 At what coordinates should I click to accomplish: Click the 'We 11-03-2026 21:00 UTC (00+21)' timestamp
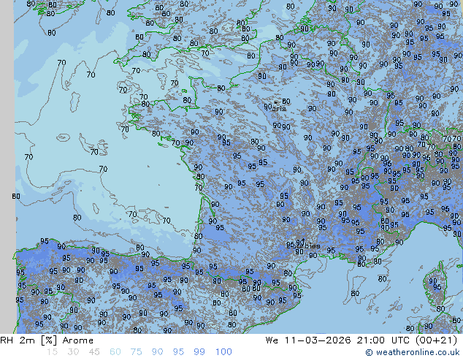[x=361, y=340]
